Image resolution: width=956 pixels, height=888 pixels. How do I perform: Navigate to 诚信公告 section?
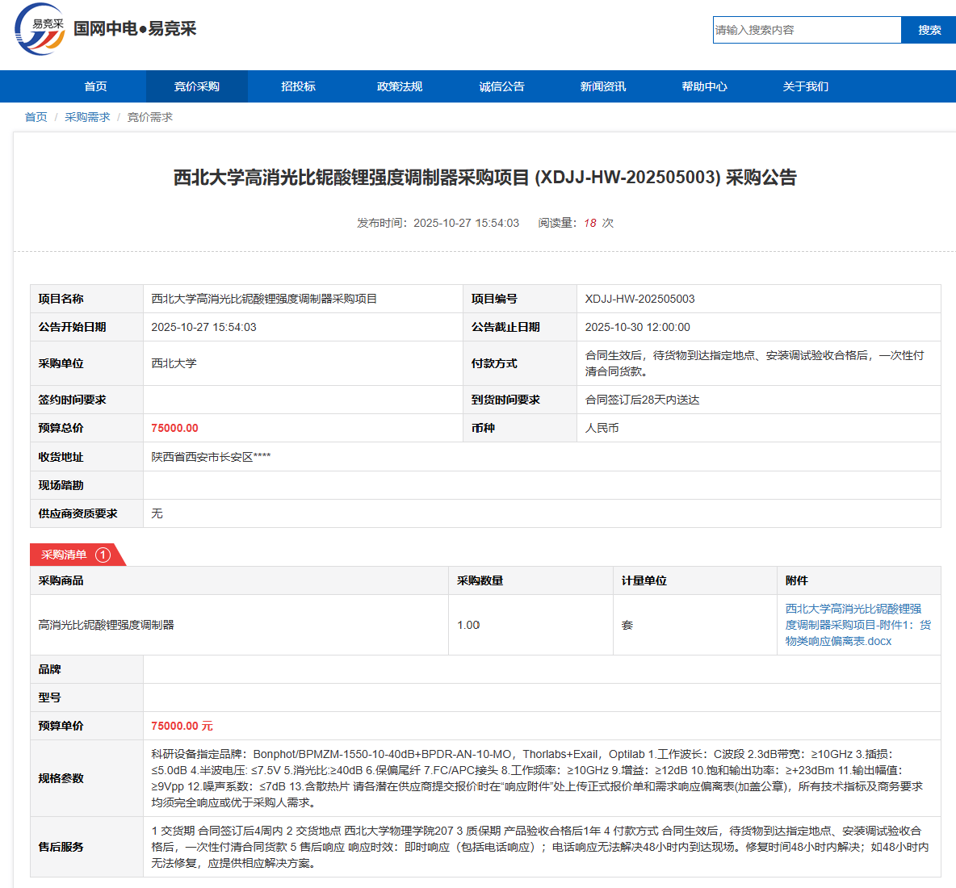(501, 86)
